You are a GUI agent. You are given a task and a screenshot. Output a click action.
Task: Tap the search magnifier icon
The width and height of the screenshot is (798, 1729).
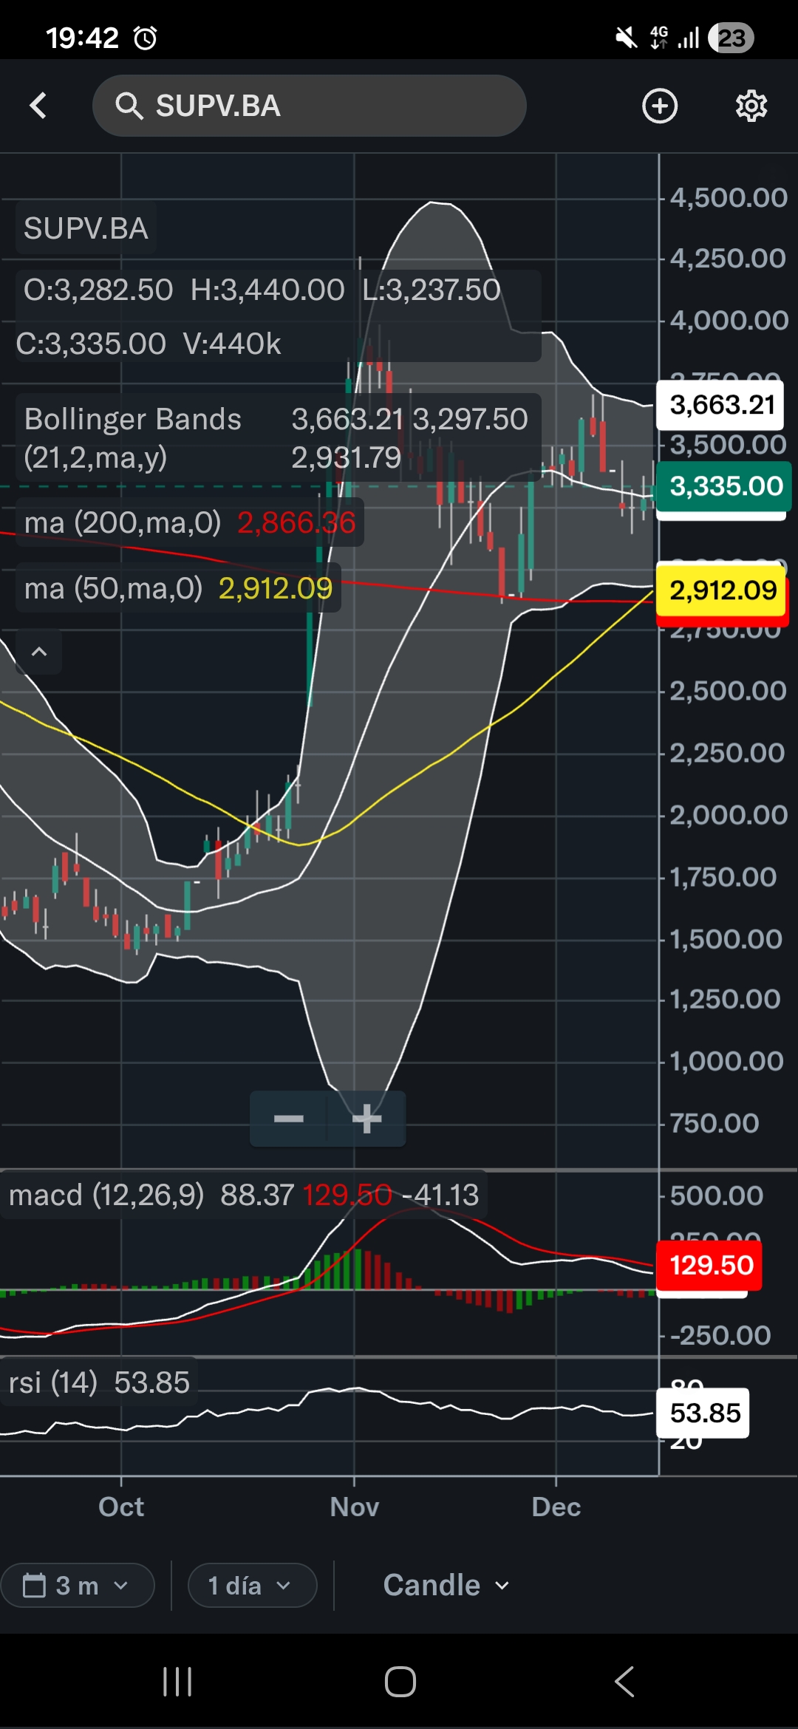coord(129,106)
